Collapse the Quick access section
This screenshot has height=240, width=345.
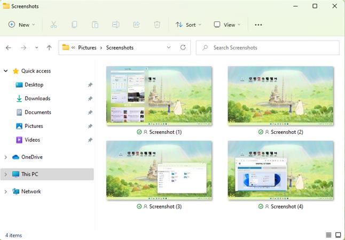[6, 71]
